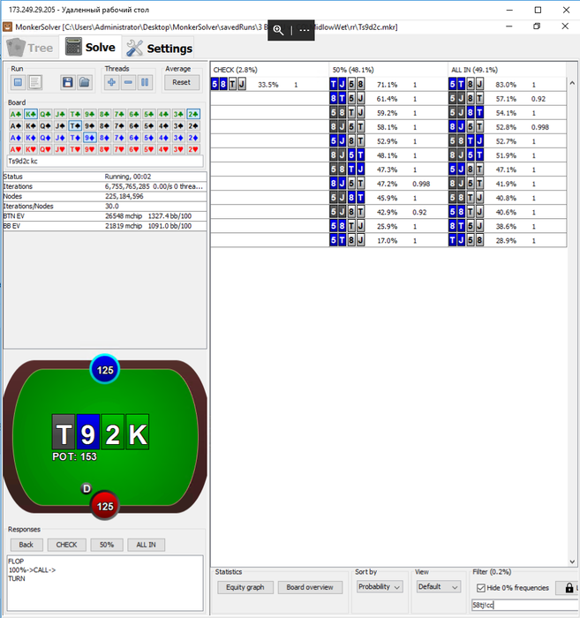Click the action history text area showing FLOP
580x618 pixels.
click(105, 583)
